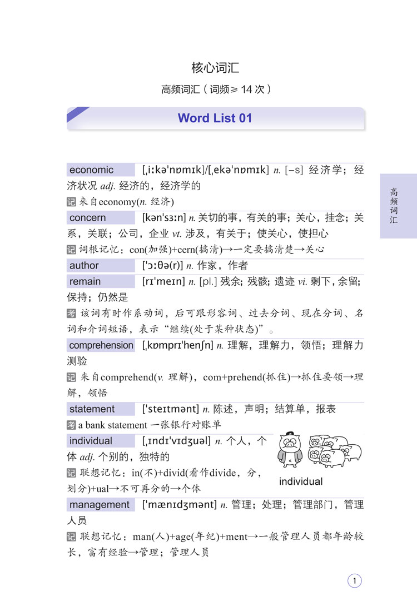The width and height of the screenshot is (417, 611).
Task: Click the single pig cartoon illustration
Action: [290, 450]
